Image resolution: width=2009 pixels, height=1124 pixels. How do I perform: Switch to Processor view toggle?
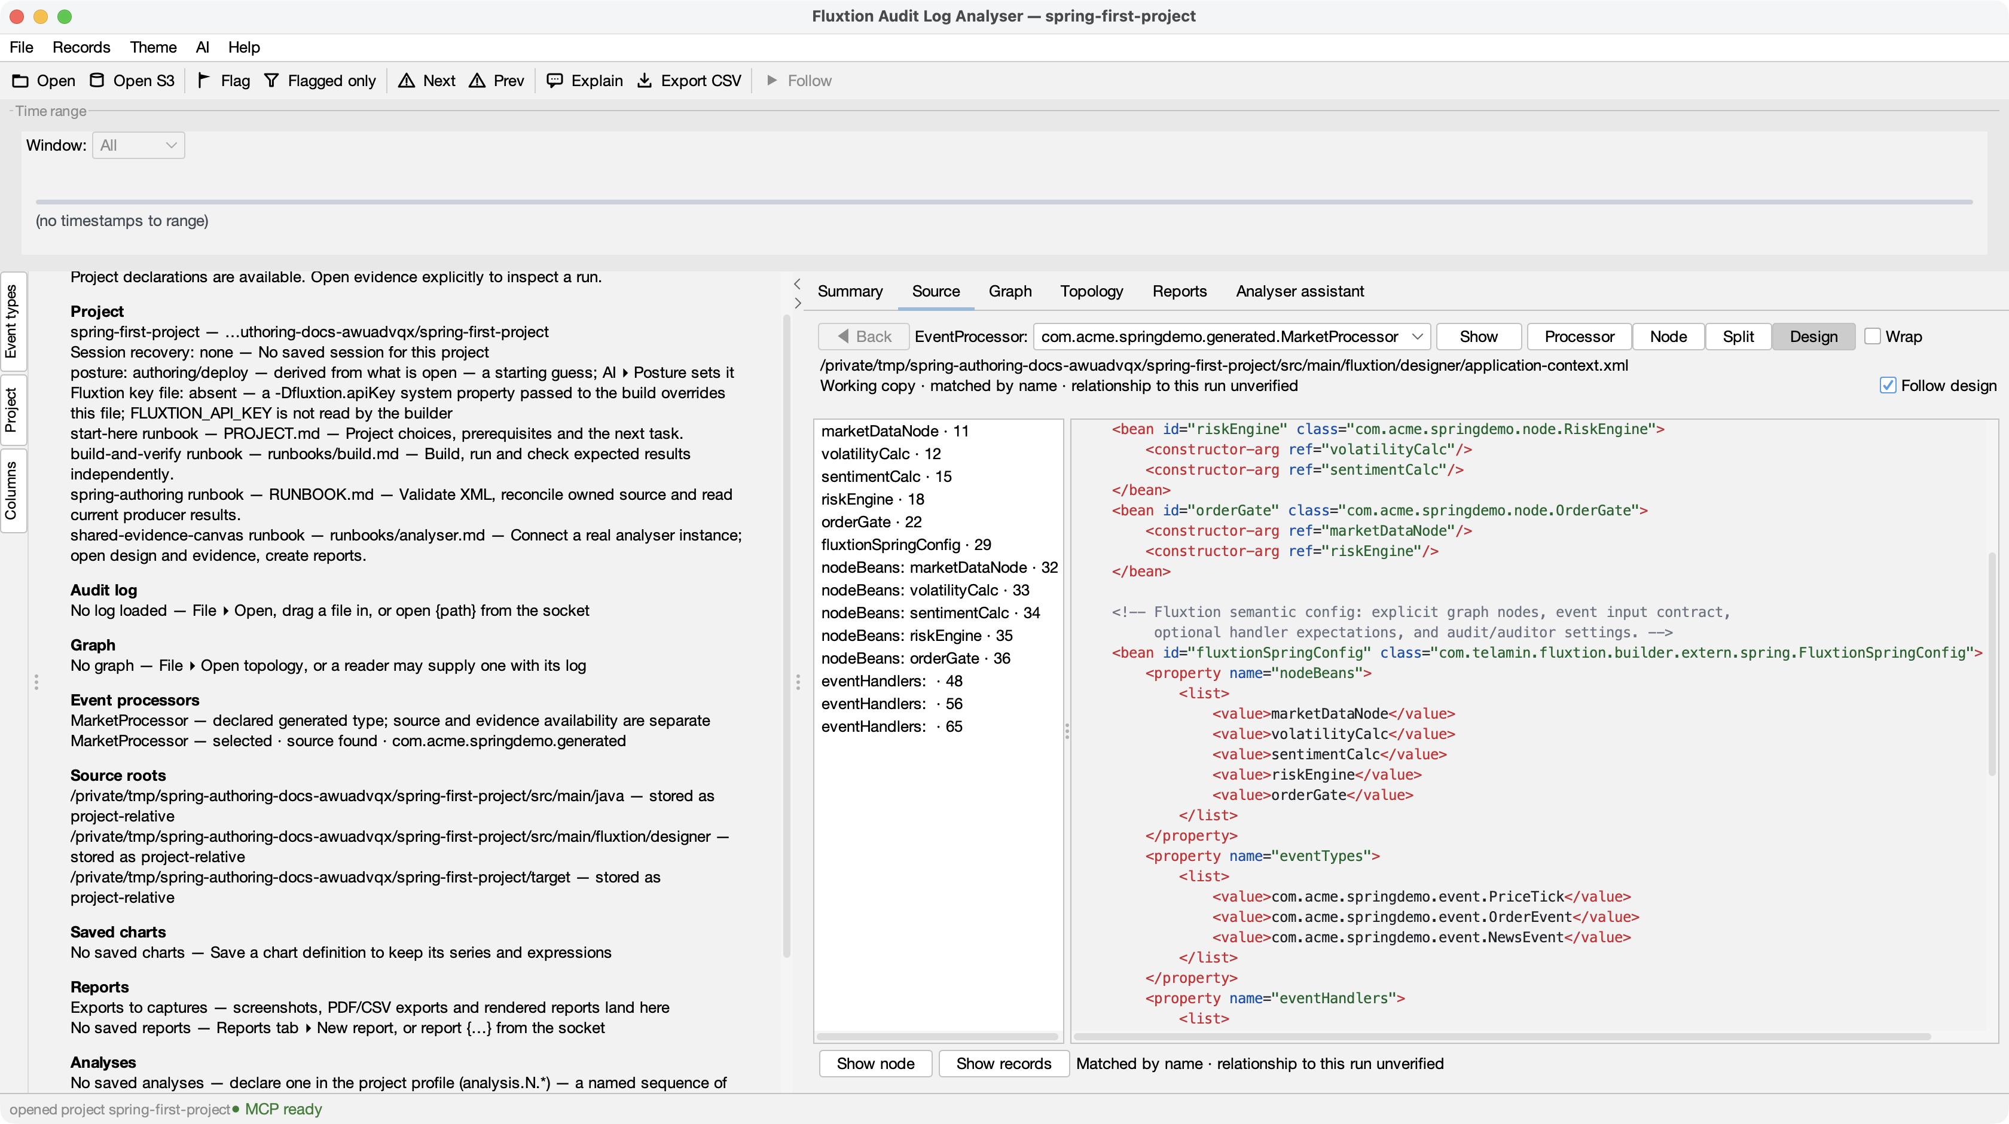click(1579, 336)
